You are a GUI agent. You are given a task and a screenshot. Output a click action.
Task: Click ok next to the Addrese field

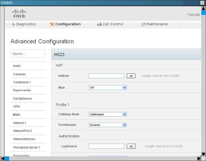pyautogui.click(x=131, y=76)
